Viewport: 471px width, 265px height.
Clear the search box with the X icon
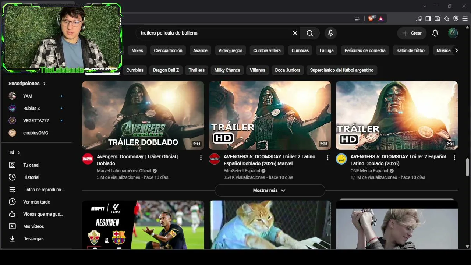click(295, 33)
